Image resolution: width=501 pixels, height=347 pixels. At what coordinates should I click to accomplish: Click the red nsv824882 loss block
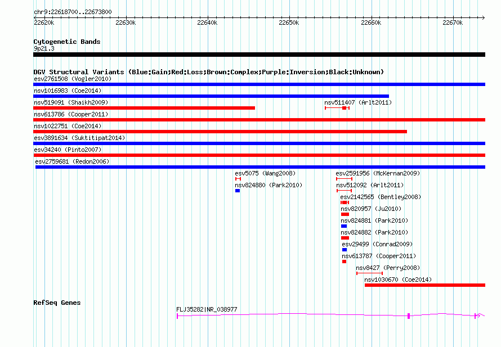pyautogui.click(x=345, y=238)
